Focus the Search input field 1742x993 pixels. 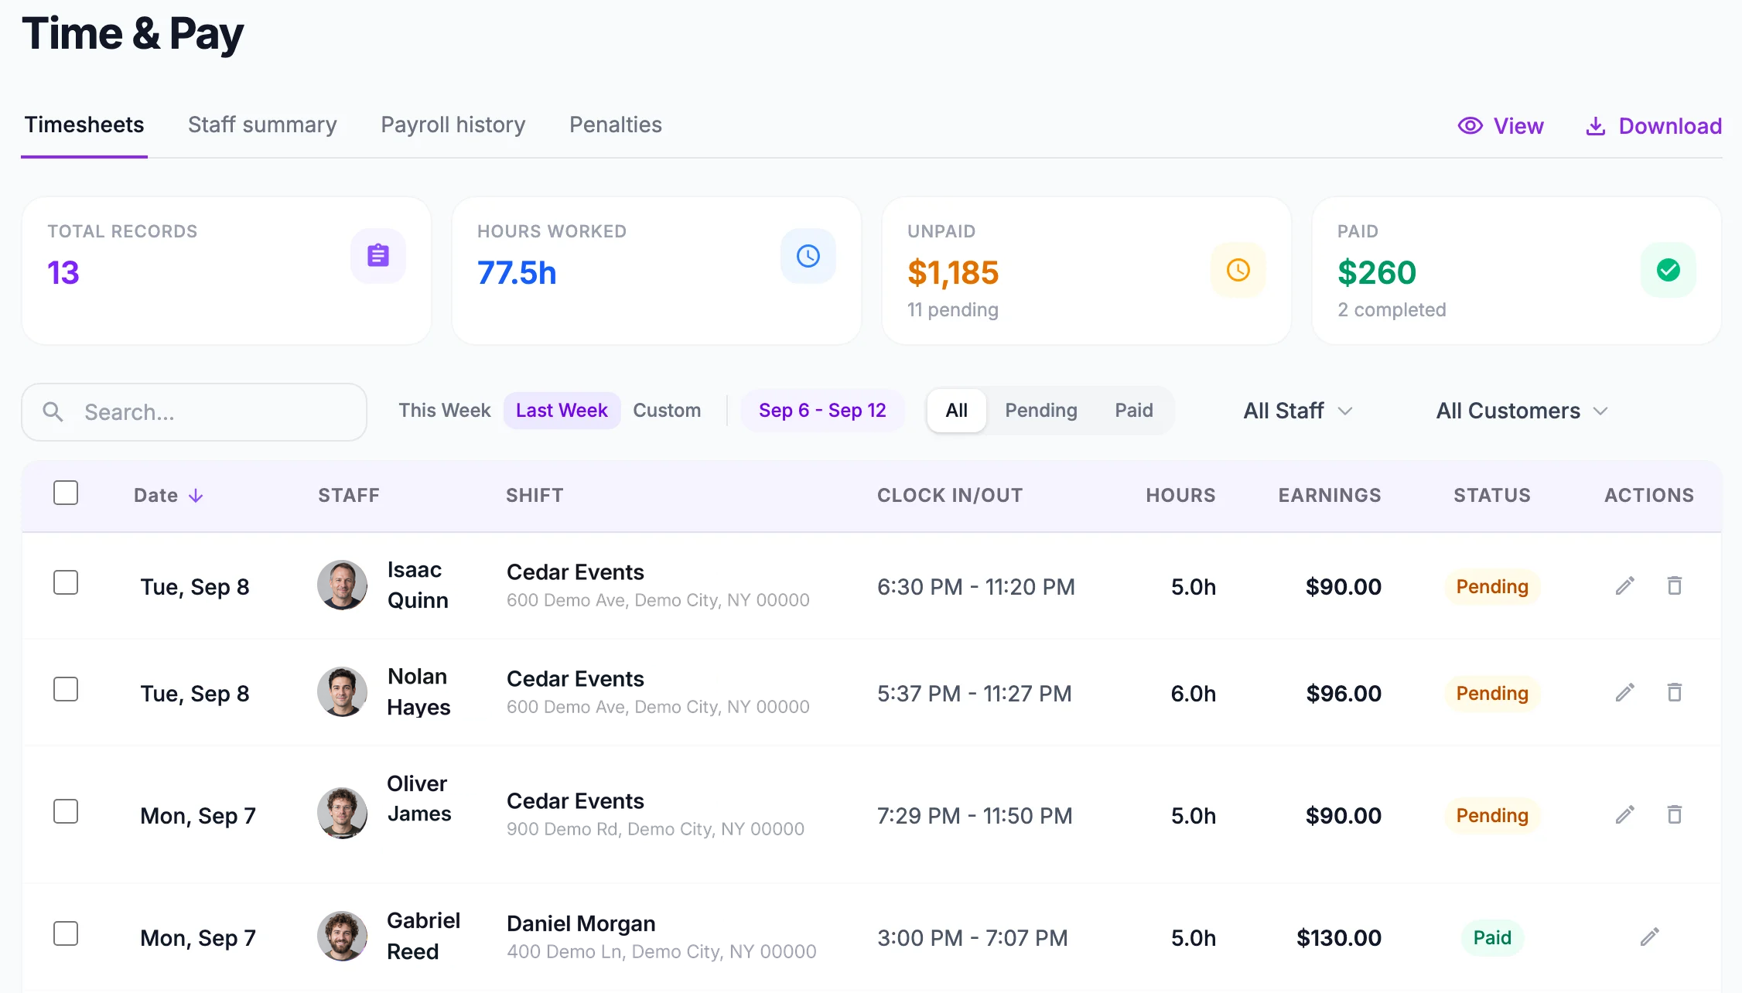[x=194, y=412]
